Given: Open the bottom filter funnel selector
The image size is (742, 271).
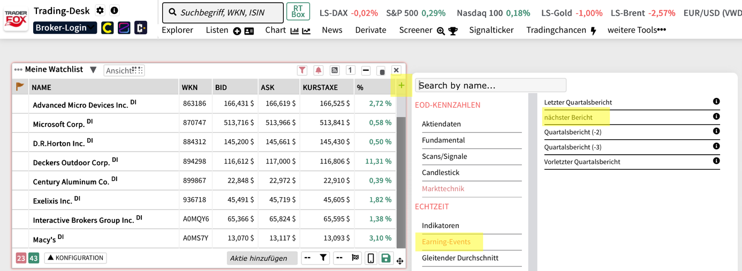Looking at the screenshot, I should [x=315, y=258].
